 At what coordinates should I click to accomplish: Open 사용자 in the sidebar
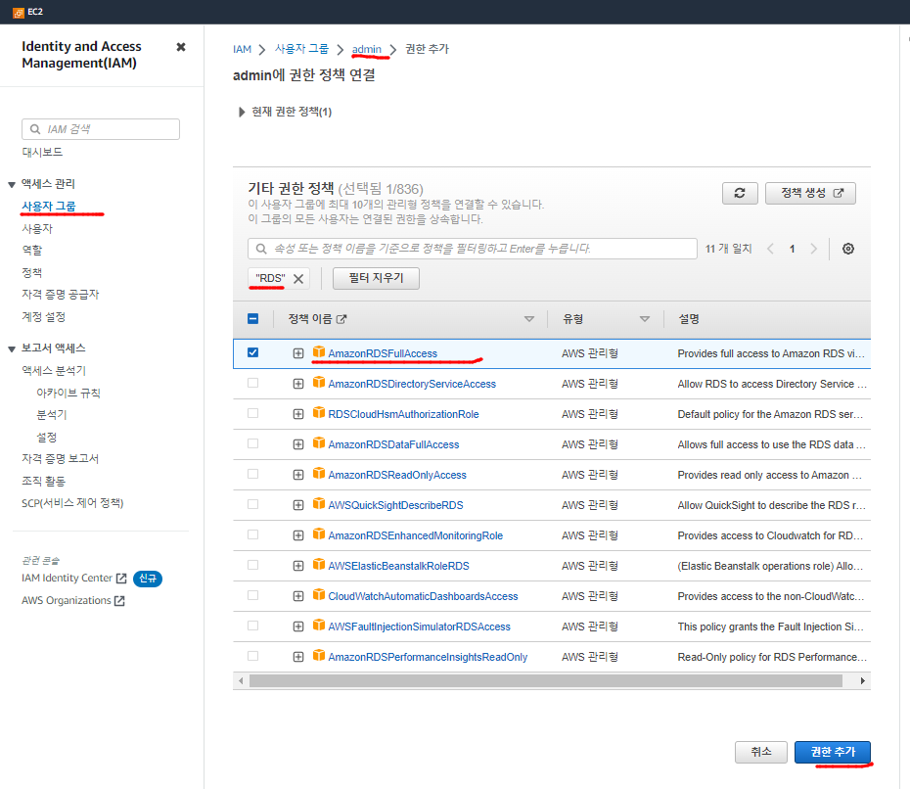pos(37,229)
